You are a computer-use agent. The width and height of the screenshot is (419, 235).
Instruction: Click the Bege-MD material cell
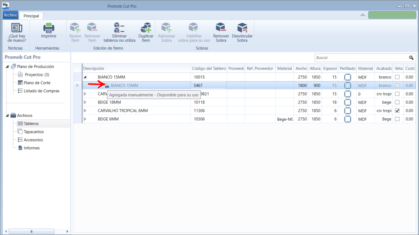[x=285, y=119]
